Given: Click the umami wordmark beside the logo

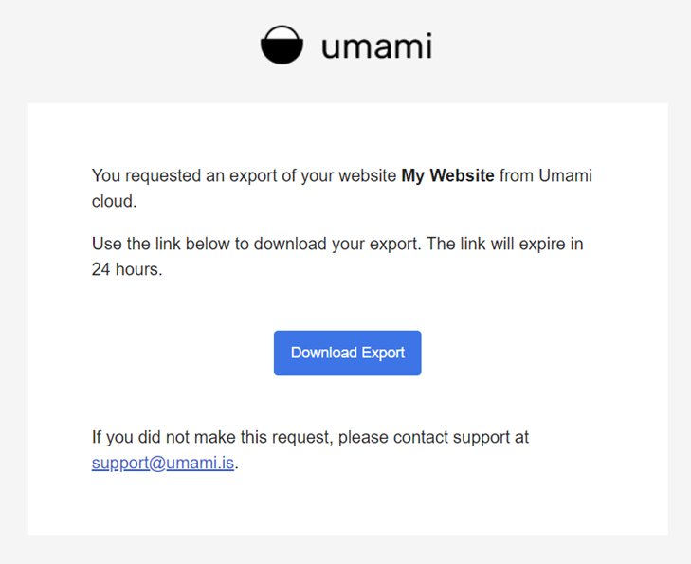Looking at the screenshot, I should 376,46.
